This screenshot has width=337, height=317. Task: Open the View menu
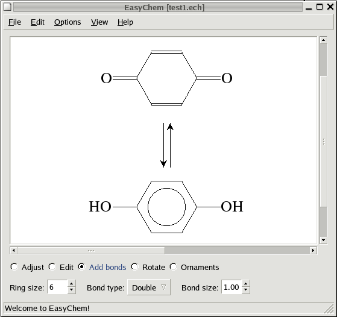[x=99, y=22]
